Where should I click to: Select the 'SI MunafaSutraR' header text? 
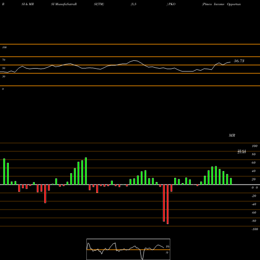coord(64,4)
